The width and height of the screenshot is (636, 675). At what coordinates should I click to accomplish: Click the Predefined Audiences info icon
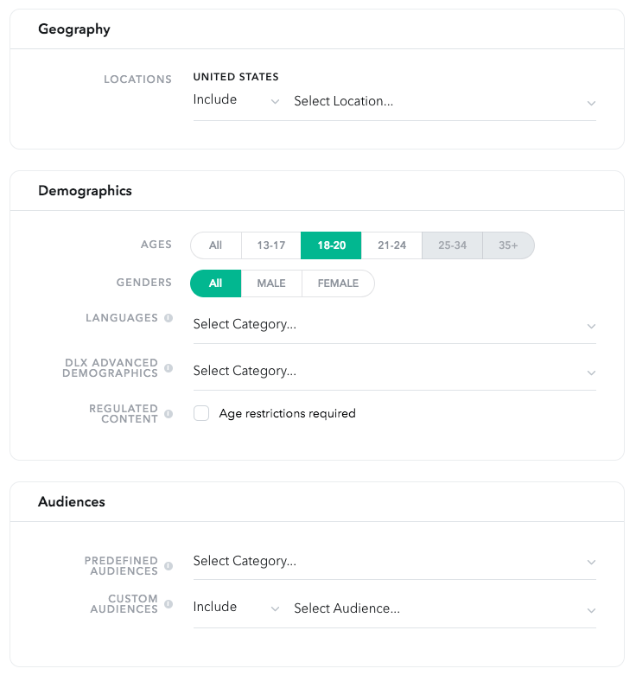tap(169, 566)
